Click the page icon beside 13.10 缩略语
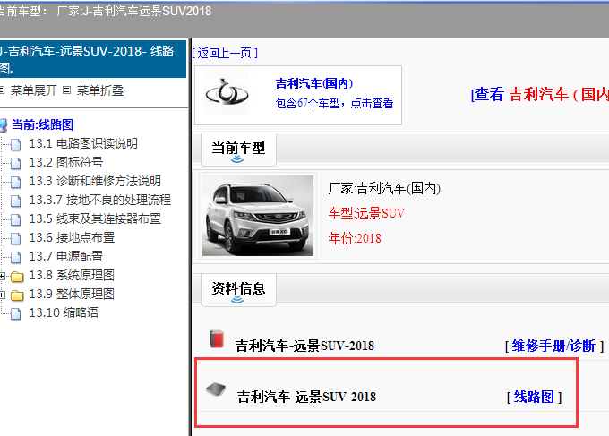 coord(16,313)
